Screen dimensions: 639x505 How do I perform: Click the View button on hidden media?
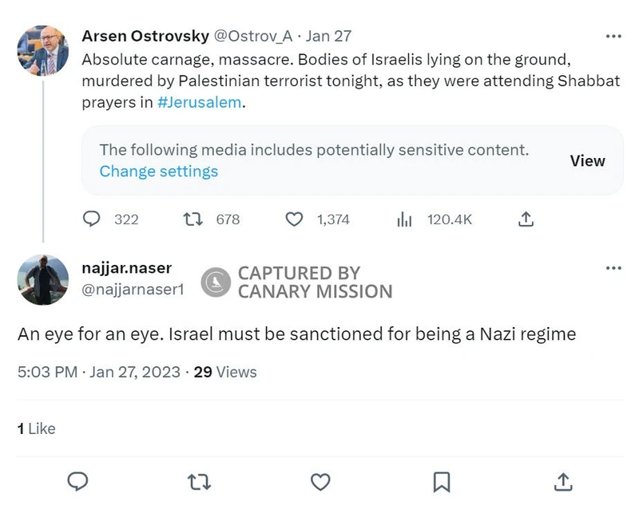587,160
